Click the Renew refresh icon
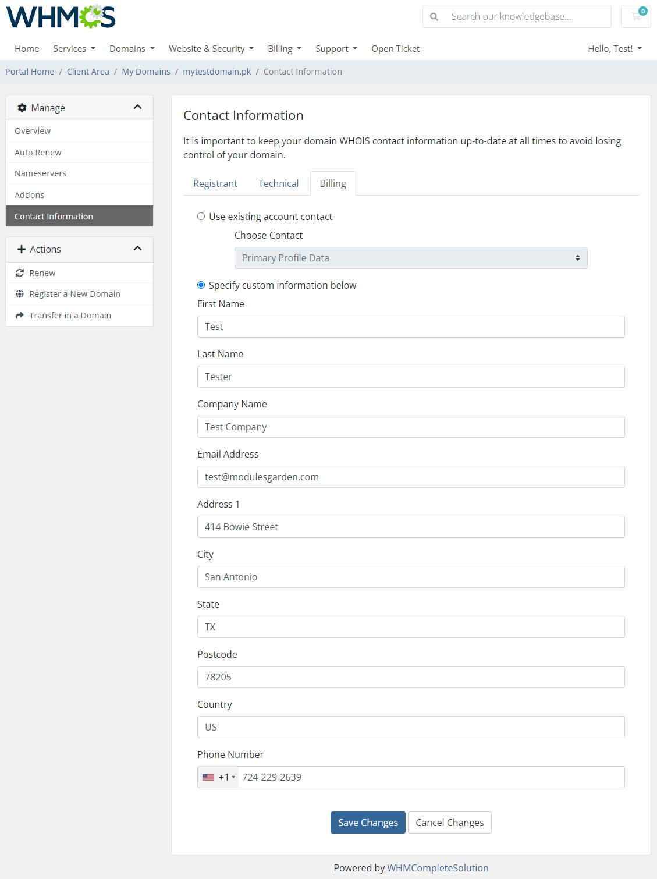 [20, 273]
